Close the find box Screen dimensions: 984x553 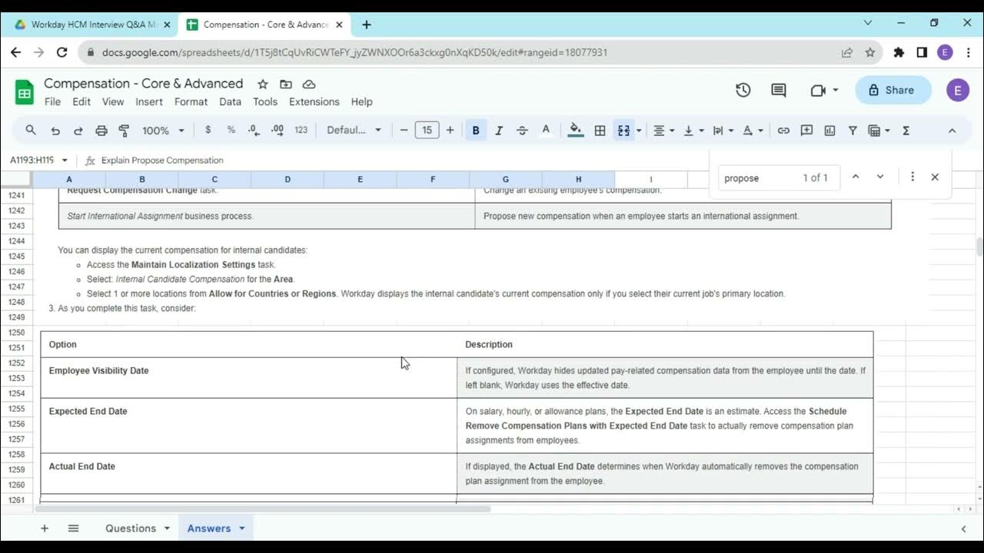point(935,177)
